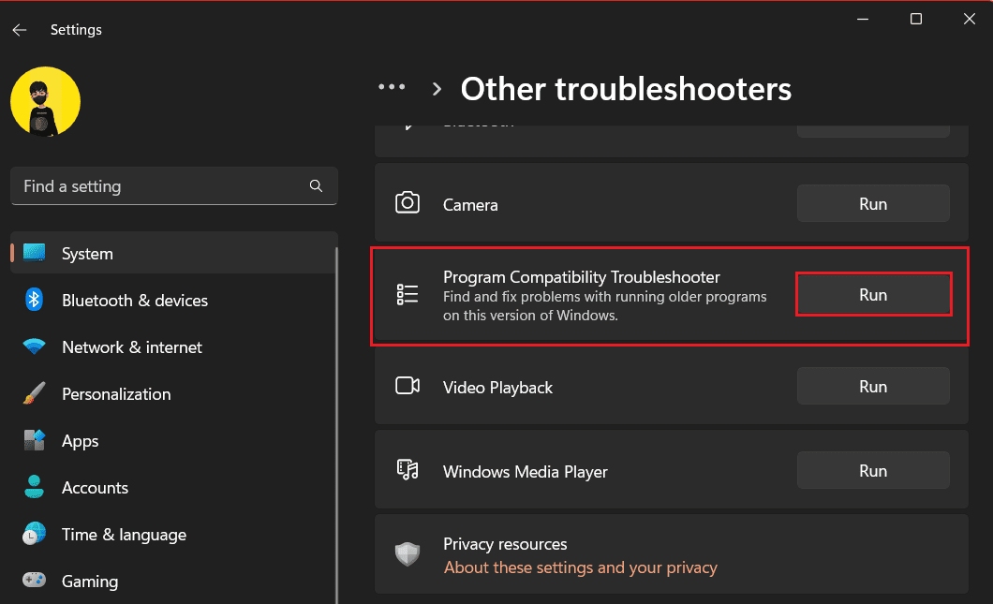Click the Apps grid icon

35,440
